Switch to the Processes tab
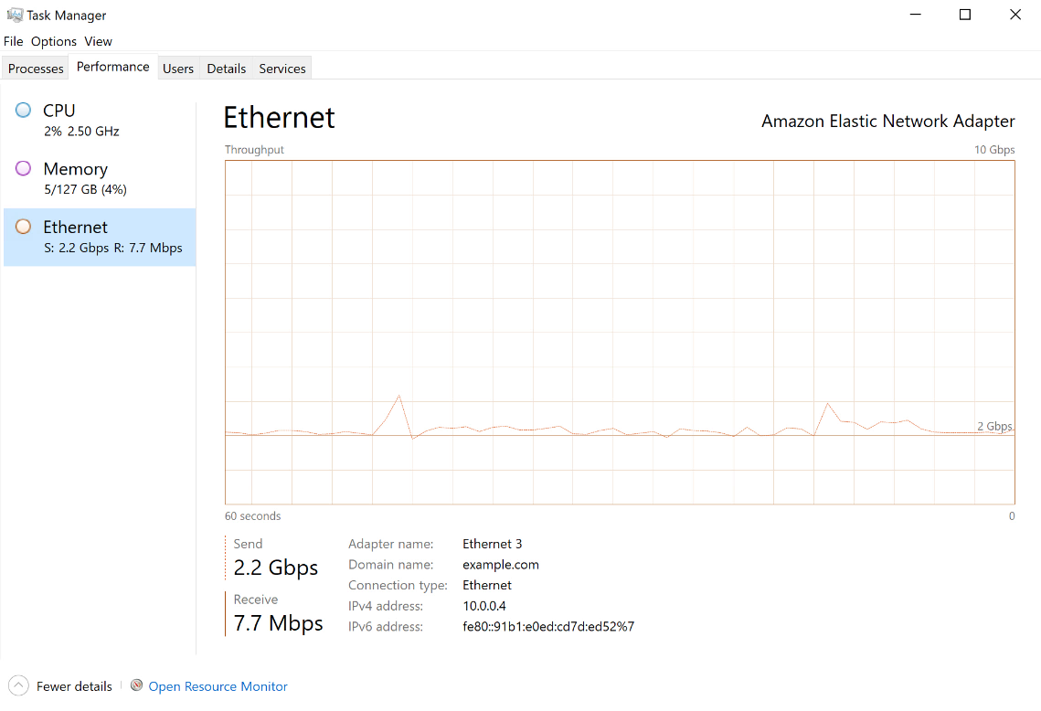1041x711 pixels. tap(36, 69)
